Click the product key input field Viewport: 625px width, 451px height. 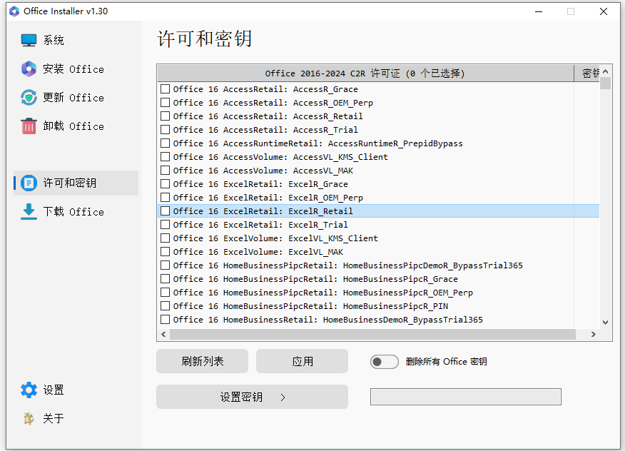pos(466,397)
